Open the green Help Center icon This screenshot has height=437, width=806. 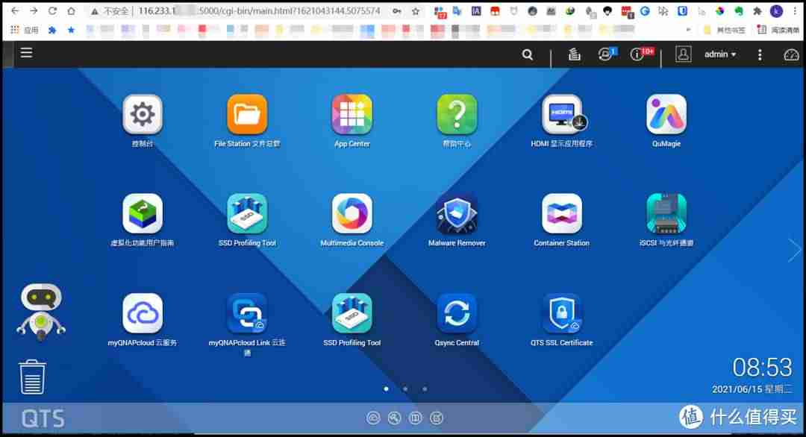point(457,114)
